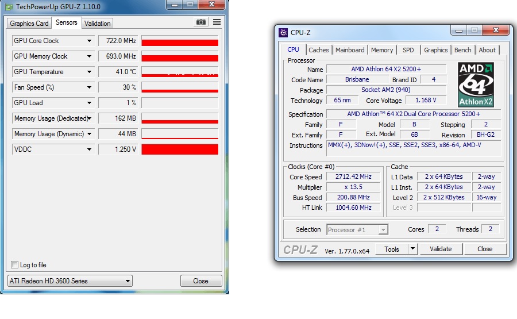Switch to Graphics Card tab in GPU-Z

pos(29,24)
